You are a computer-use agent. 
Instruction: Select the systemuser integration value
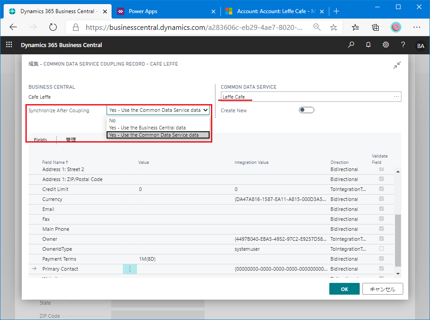pyautogui.click(x=247, y=249)
